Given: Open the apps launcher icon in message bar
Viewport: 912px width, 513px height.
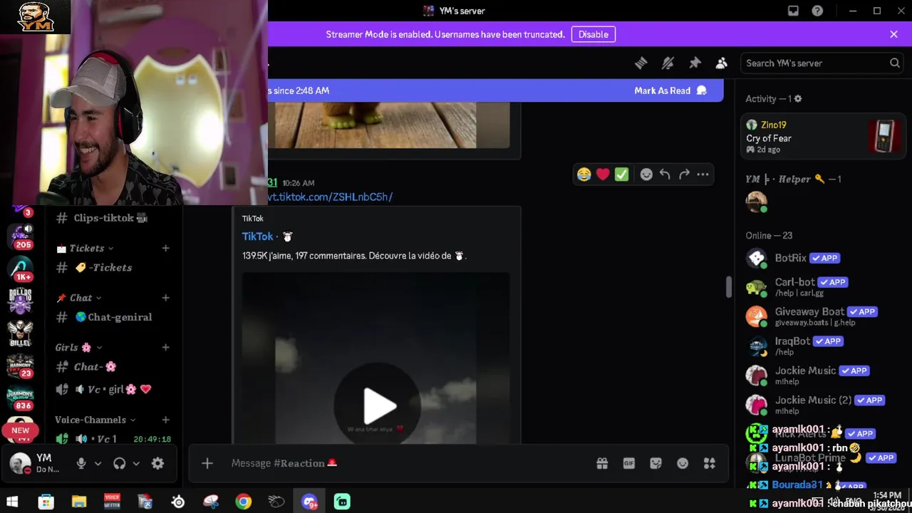Looking at the screenshot, I should click(x=710, y=463).
